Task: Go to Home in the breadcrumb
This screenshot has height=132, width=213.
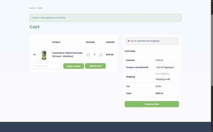Action: (x=32, y=8)
